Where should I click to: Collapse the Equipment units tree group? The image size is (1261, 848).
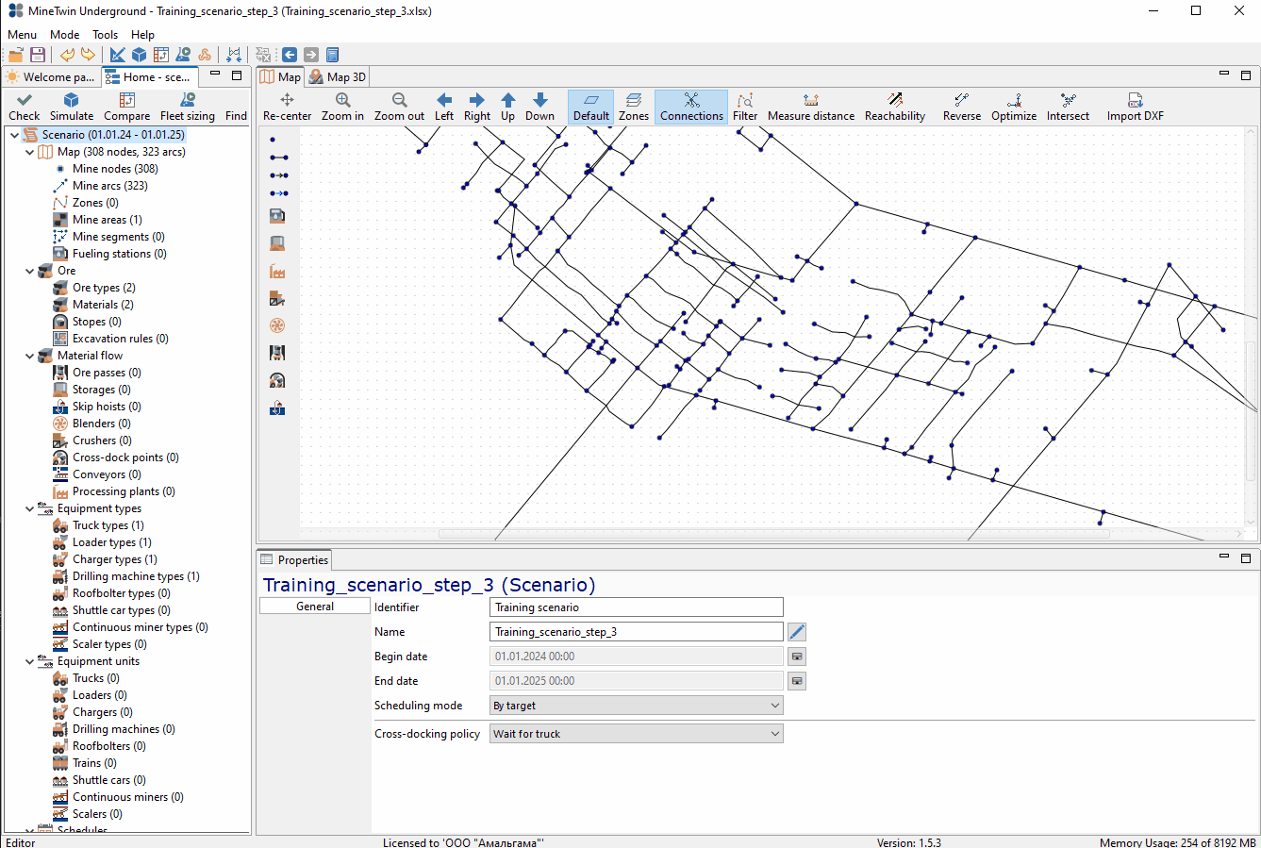click(x=29, y=661)
